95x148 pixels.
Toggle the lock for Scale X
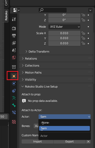tap(83, 33)
